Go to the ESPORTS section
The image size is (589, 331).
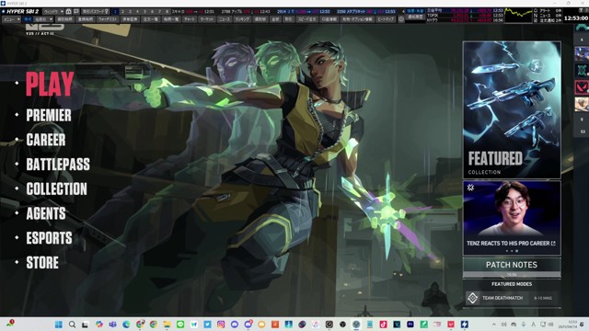click(49, 238)
